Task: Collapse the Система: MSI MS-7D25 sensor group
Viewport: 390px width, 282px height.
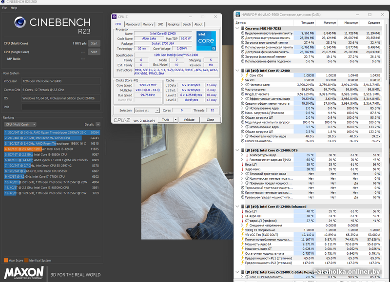Action: coord(237,28)
